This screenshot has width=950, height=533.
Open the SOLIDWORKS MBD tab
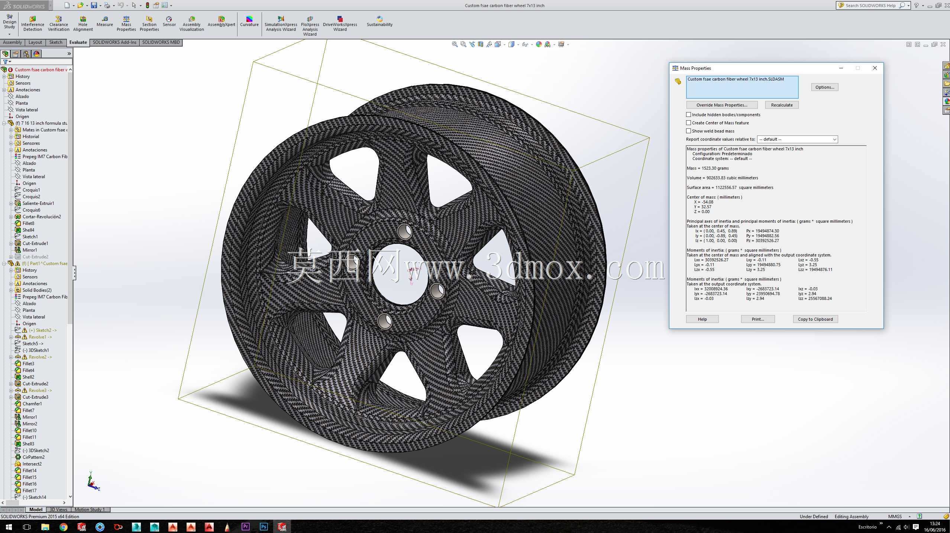pos(161,42)
